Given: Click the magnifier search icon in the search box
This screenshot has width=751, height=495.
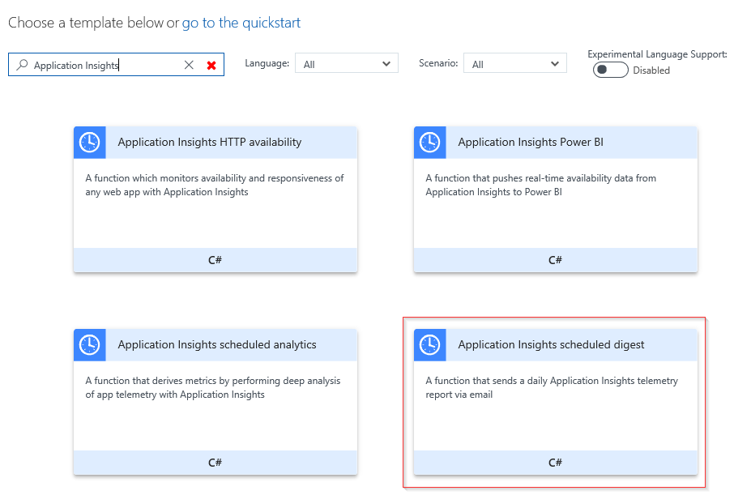Looking at the screenshot, I should click(22, 65).
